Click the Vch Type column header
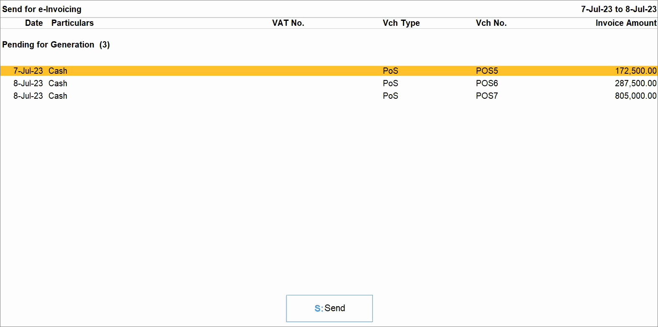This screenshot has height=327, width=658. point(401,23)
